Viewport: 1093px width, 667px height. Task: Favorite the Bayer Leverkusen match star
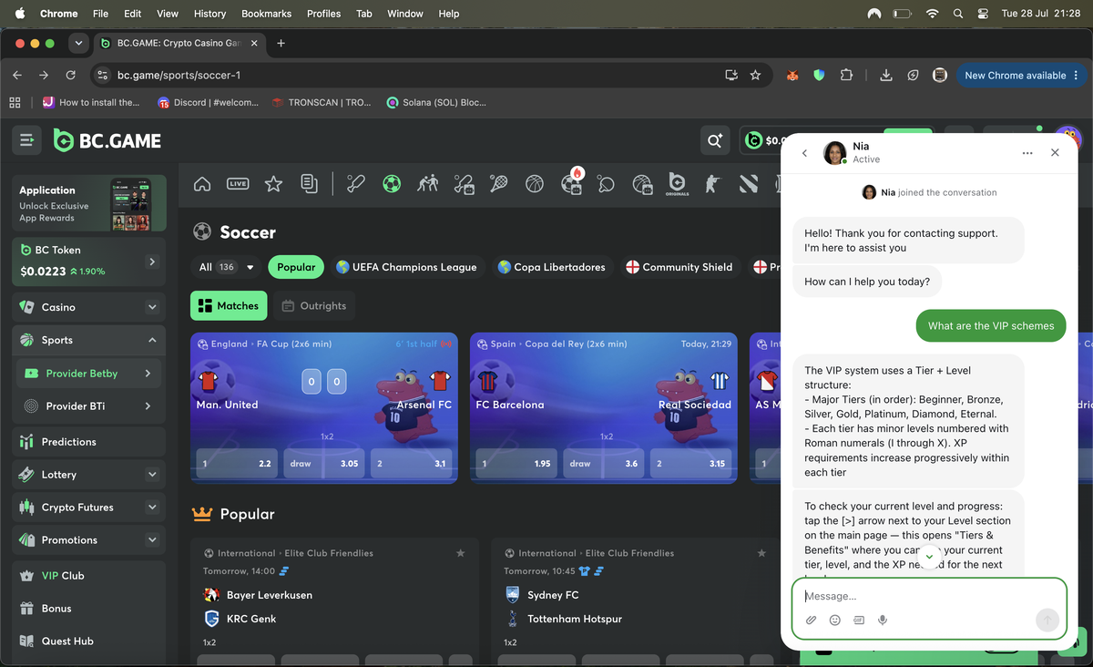pyautogui.click(x=460, y=553)
